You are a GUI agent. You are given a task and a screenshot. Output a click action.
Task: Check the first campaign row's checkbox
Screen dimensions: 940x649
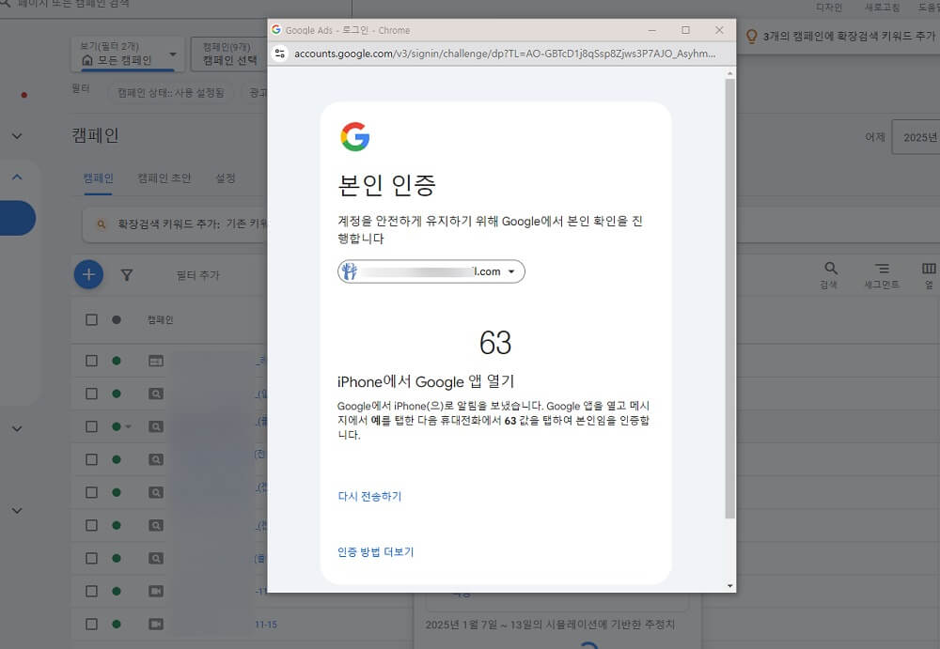click(x=91, y=360)
